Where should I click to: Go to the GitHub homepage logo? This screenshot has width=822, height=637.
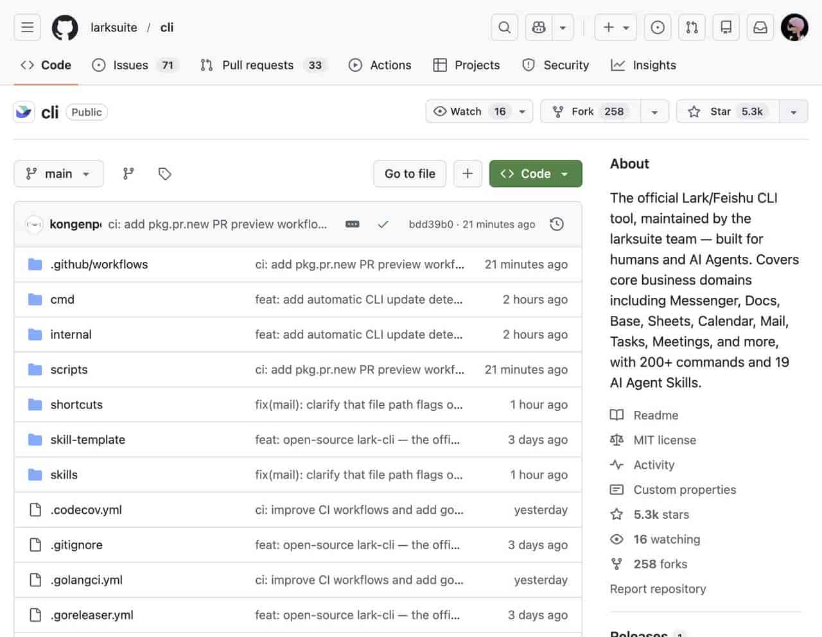click(65, 28)
